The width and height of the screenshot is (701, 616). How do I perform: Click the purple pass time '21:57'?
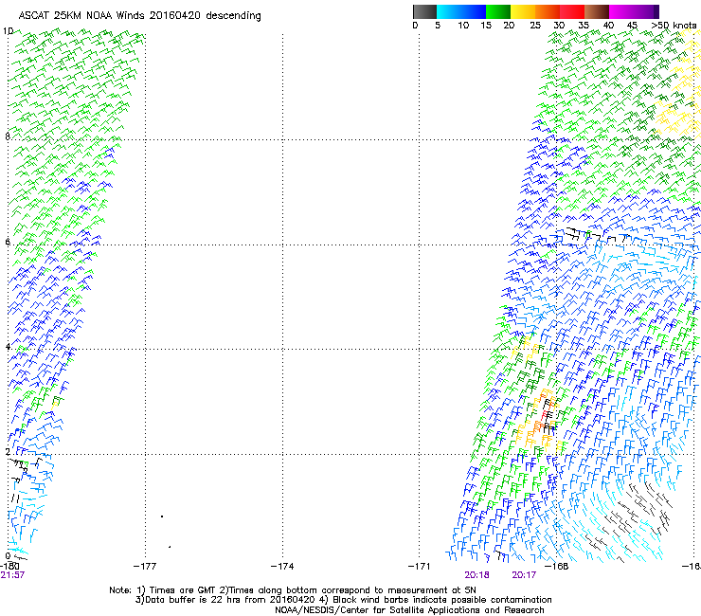[12, 575]
